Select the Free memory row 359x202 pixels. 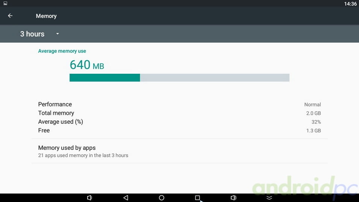click(180, 131)
